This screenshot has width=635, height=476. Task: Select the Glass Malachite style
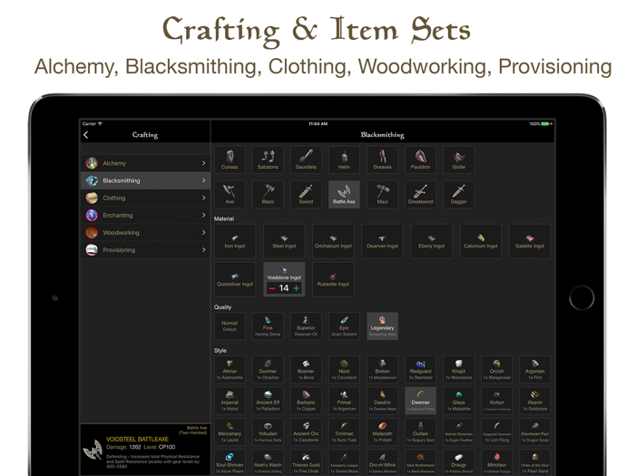click(x=458, y=401)
